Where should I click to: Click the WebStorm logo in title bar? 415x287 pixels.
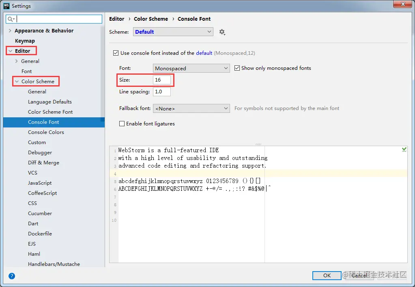(6, 6)
